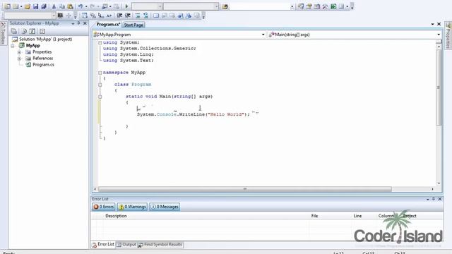Open the Solution Platforms dropdown
The image size is (452, 254).
click(216, 6)
